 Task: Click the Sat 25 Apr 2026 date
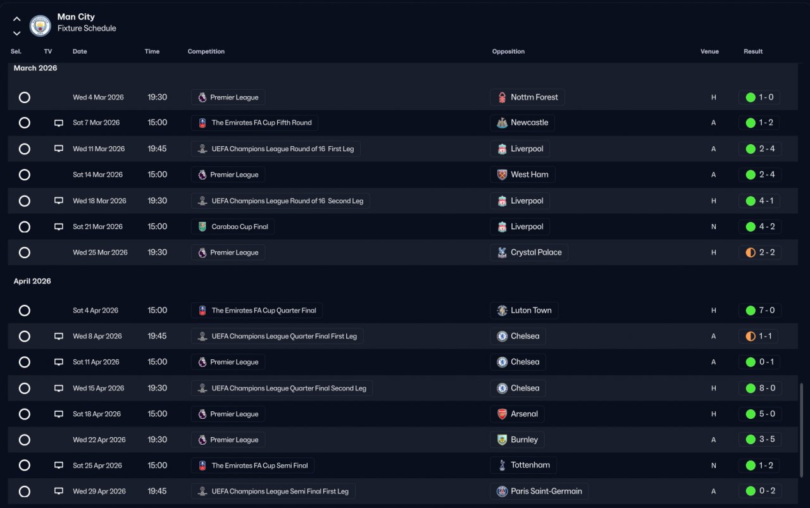[97, 466]
